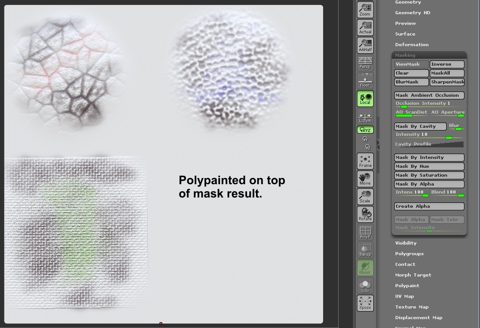Toggle XYZ symmetry mode

pyautogui.click(x=365, y=130)
